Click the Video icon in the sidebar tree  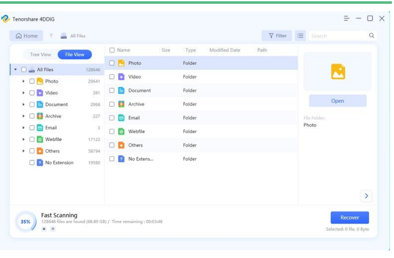tap(40, 93)
